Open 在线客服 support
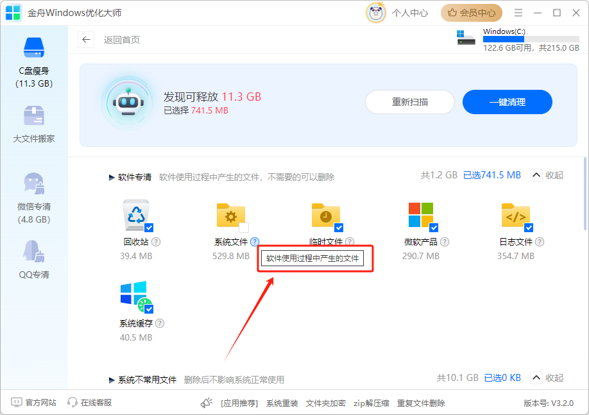Screen dimensions: 589x415 coord(96,403)
